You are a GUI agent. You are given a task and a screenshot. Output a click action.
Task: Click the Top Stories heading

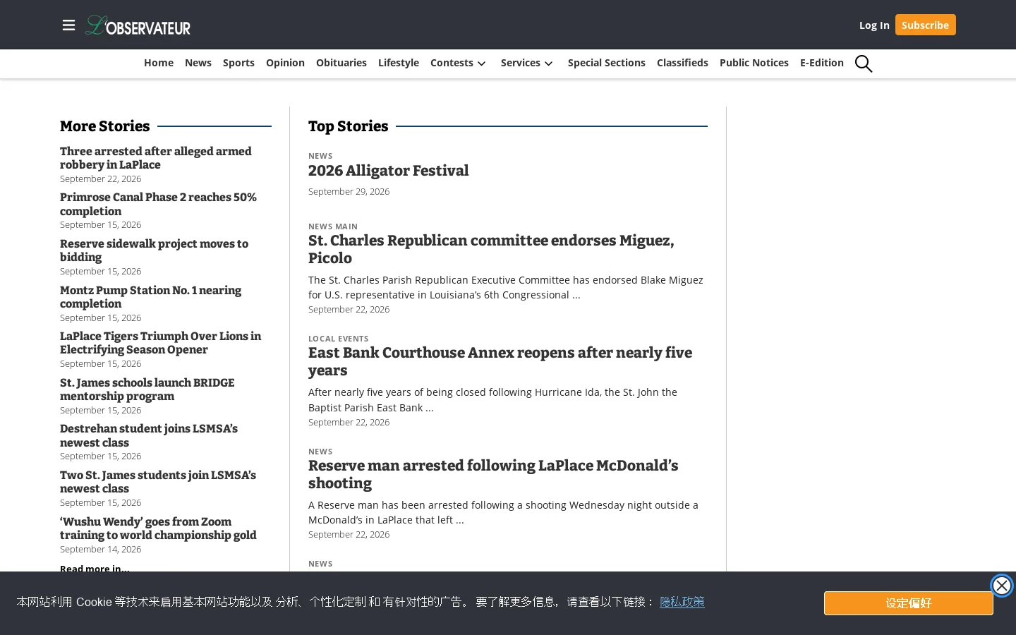[348, 126]
